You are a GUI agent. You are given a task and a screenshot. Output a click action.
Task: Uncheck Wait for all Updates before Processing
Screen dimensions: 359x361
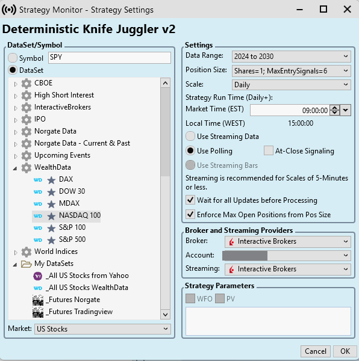[190, 200]
